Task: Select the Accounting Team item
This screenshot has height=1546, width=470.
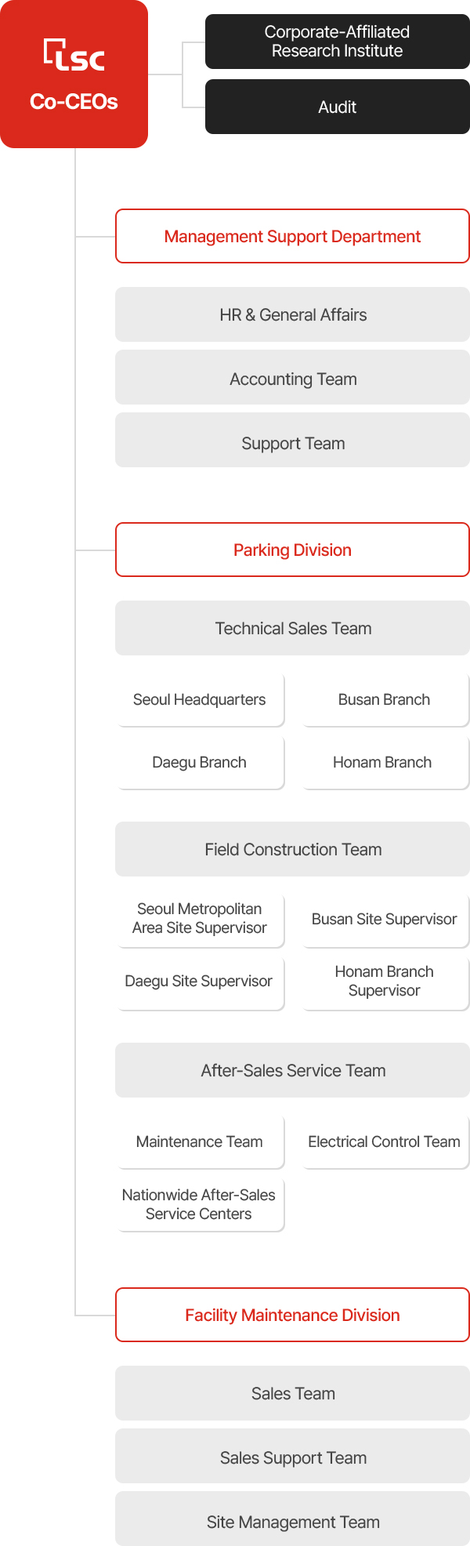Action: [x=292, y=379]
